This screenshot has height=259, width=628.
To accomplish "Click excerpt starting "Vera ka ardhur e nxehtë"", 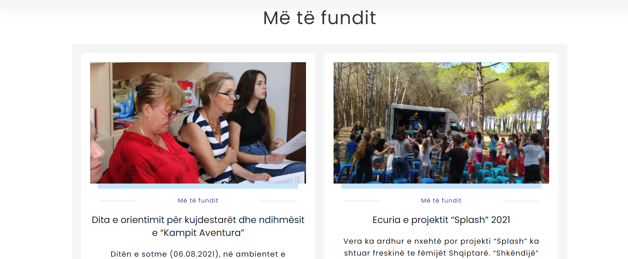I will tap(441, 241).
